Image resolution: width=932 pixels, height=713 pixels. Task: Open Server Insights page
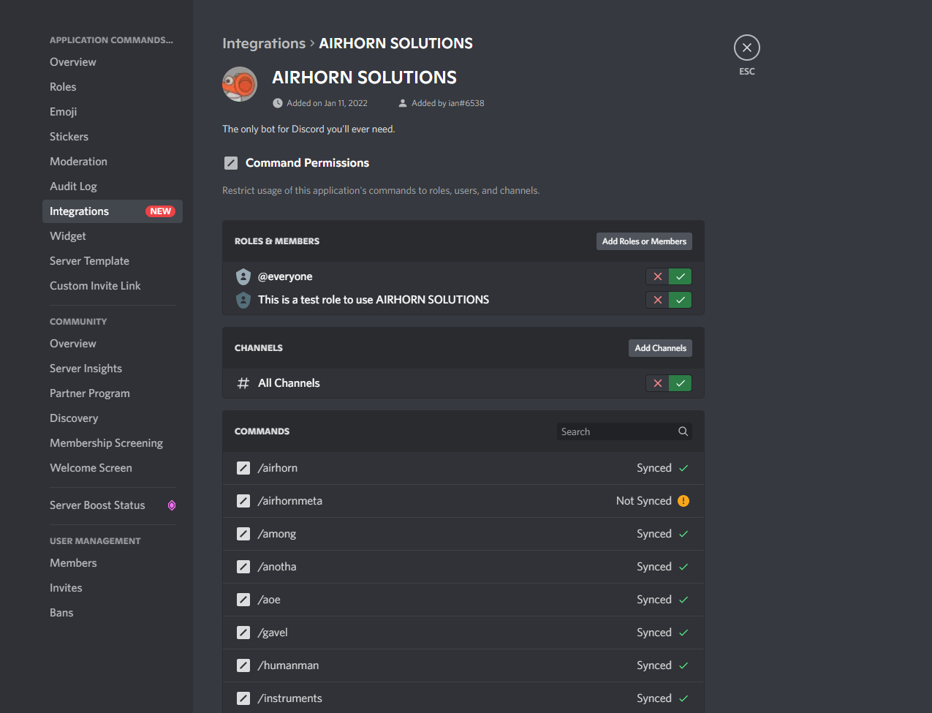tap(113, 369)
